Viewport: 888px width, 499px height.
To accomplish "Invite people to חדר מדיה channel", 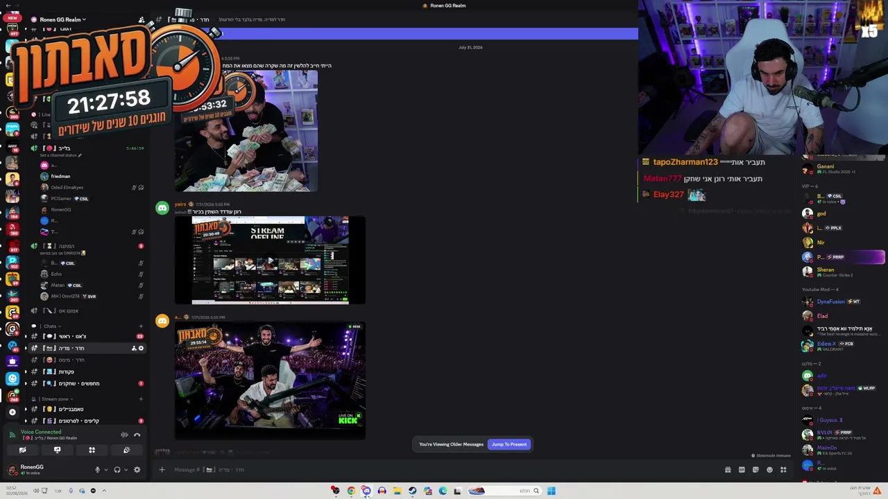I will point(134,348).
